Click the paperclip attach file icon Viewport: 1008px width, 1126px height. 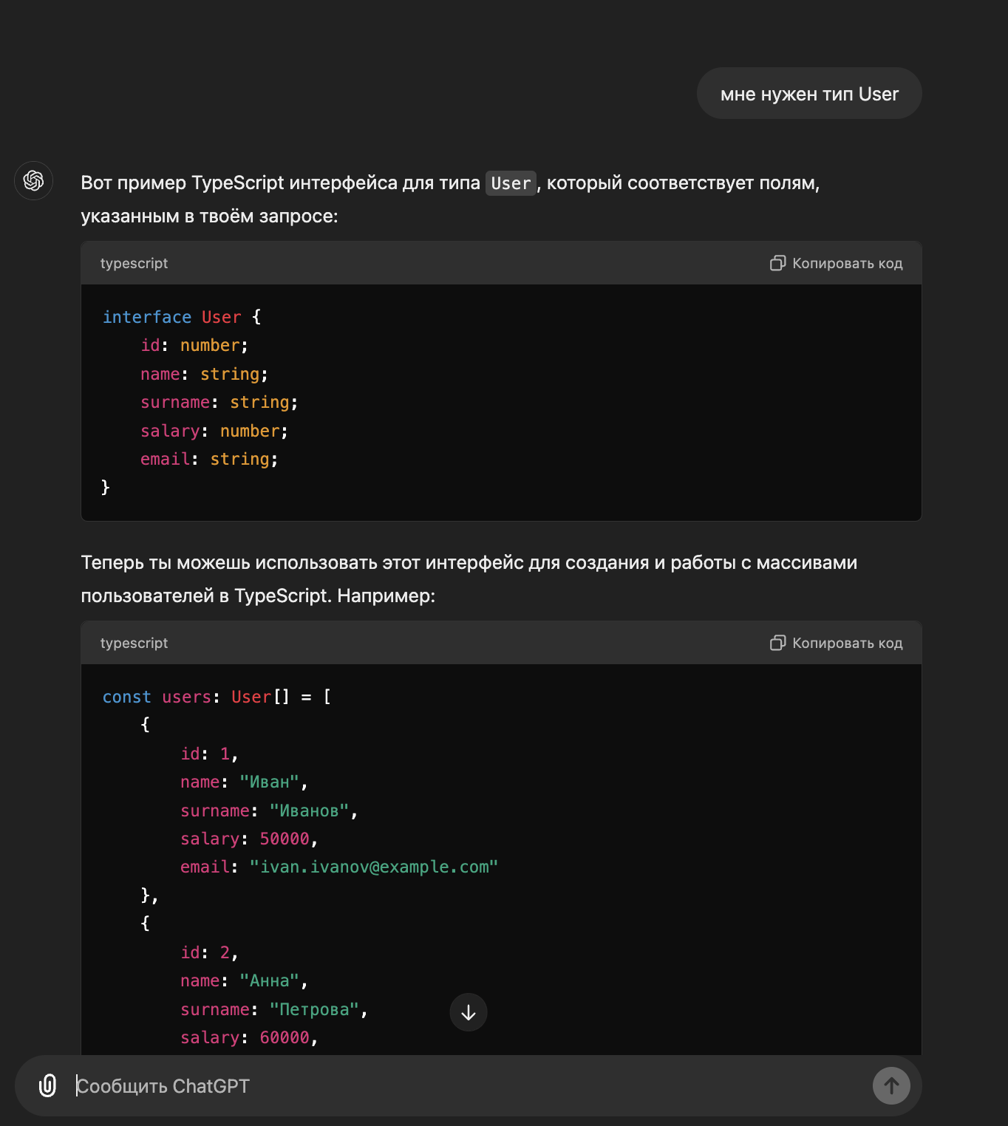tap(47, 1085)
